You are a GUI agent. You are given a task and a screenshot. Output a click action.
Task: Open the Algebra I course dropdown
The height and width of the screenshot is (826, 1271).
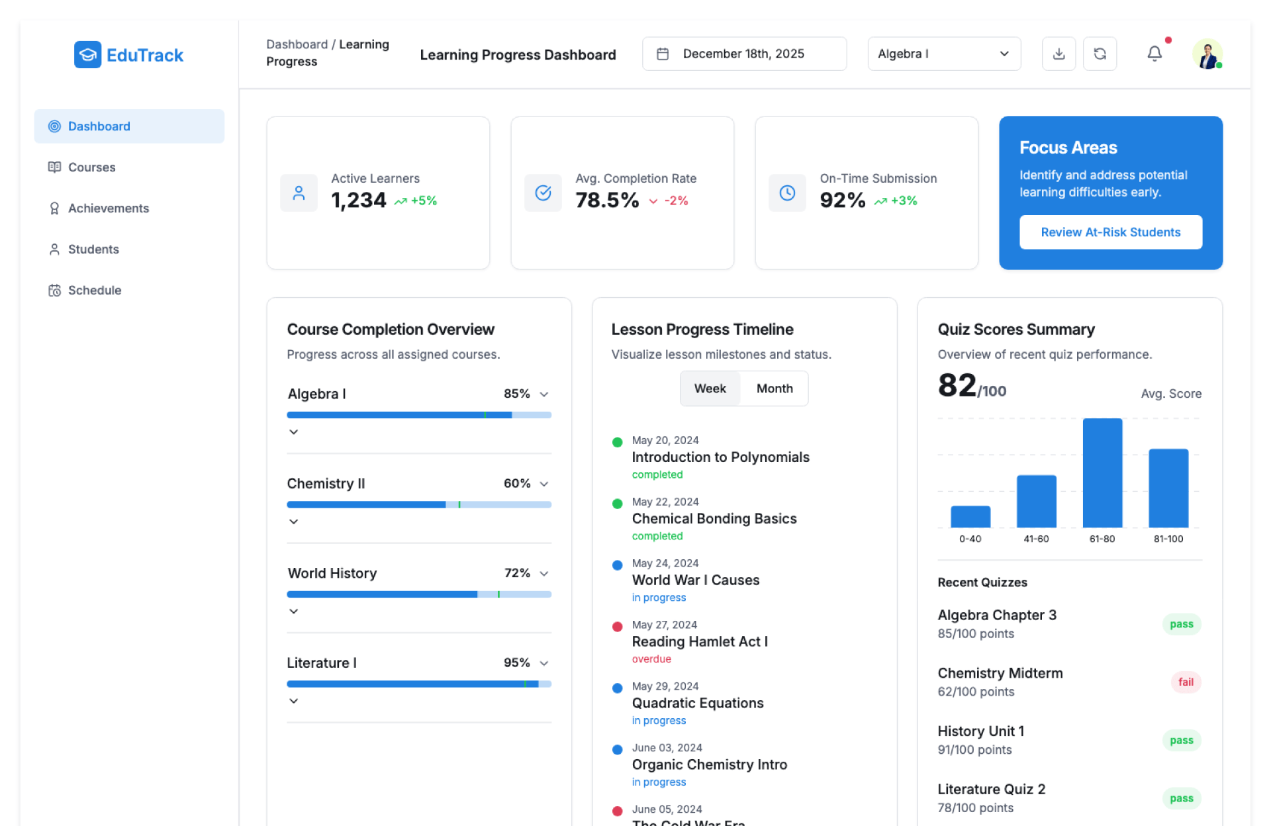[943, 54]
